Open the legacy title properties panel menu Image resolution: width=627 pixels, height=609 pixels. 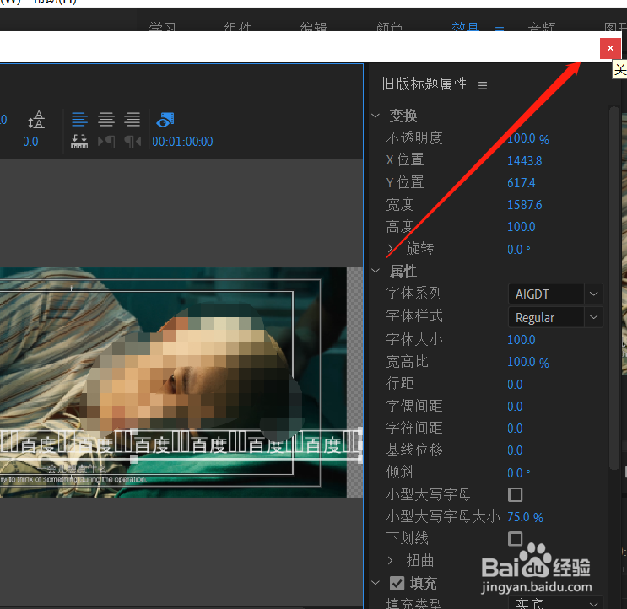[x=483, y=85]
